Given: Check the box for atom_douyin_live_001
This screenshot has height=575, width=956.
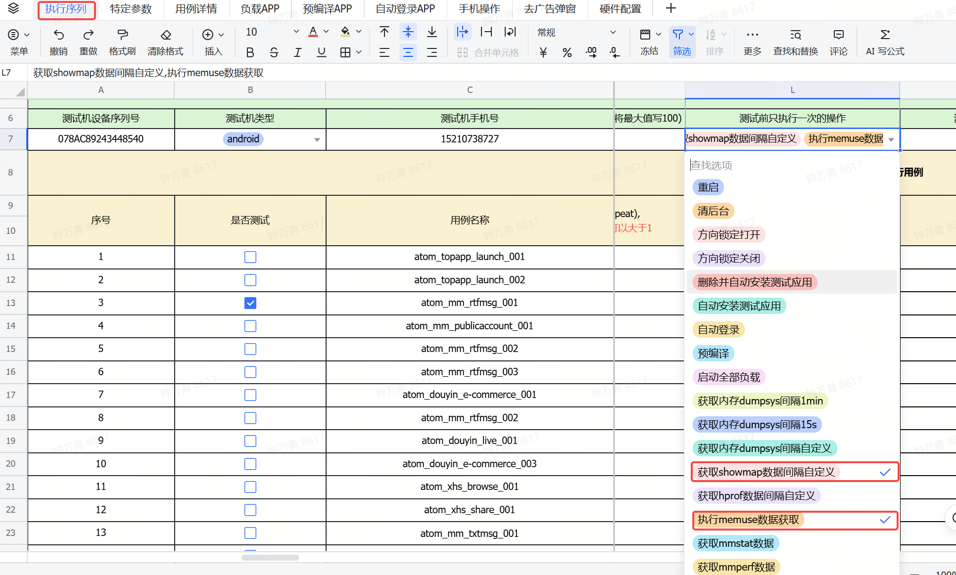Looking at the screenshot, I should (x=250, y=441).
